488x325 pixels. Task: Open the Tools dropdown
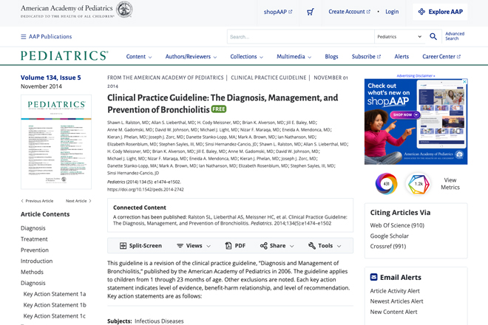(325, 246)
